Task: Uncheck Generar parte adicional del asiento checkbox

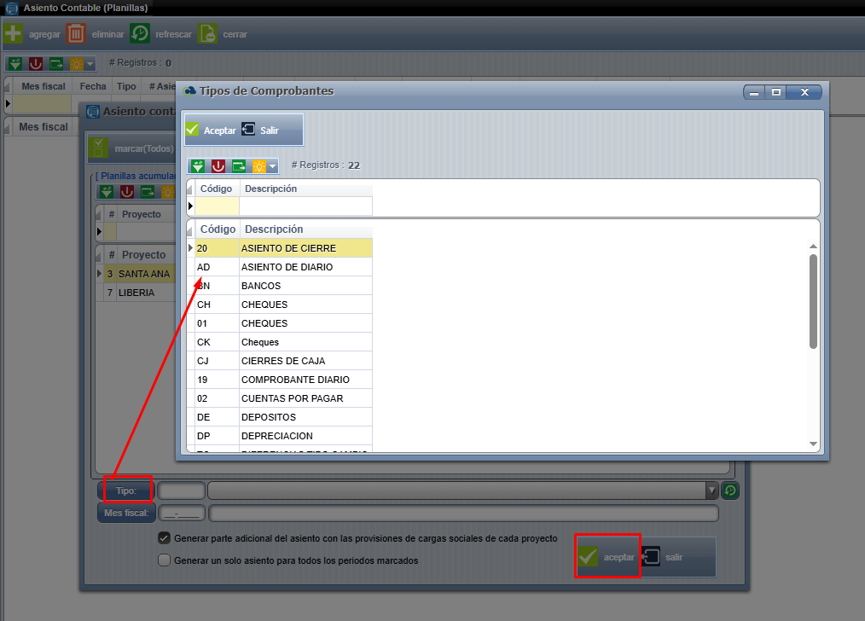Action: pos(164,537)
